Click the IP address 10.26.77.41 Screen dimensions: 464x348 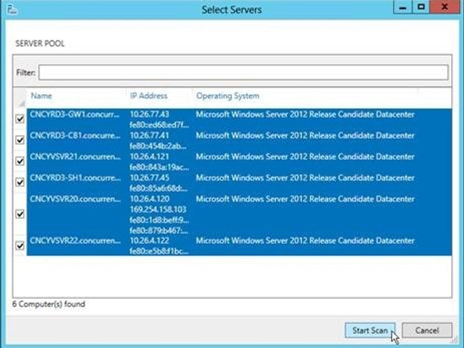click(x=149, y=136)
